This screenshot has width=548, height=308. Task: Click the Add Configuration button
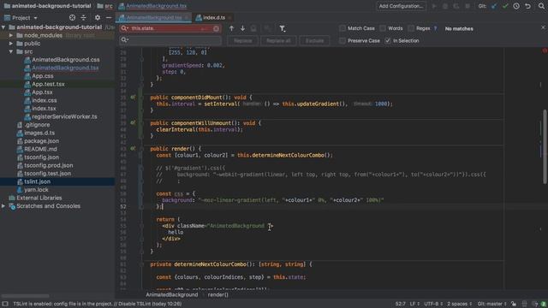point(401,6)
